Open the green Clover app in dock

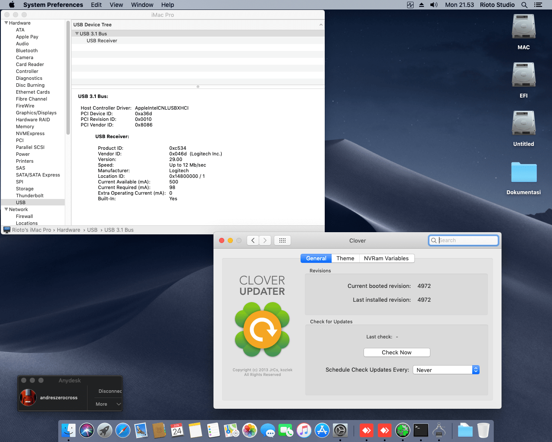(402, 430)
